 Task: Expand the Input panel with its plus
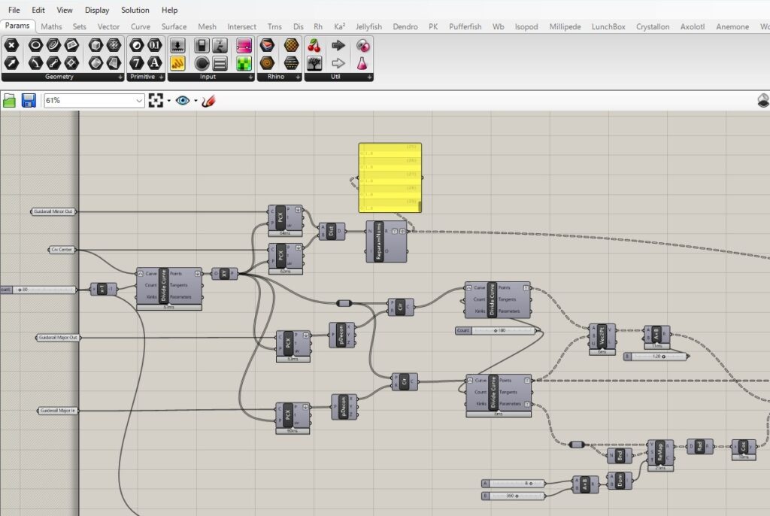[251, 77]
